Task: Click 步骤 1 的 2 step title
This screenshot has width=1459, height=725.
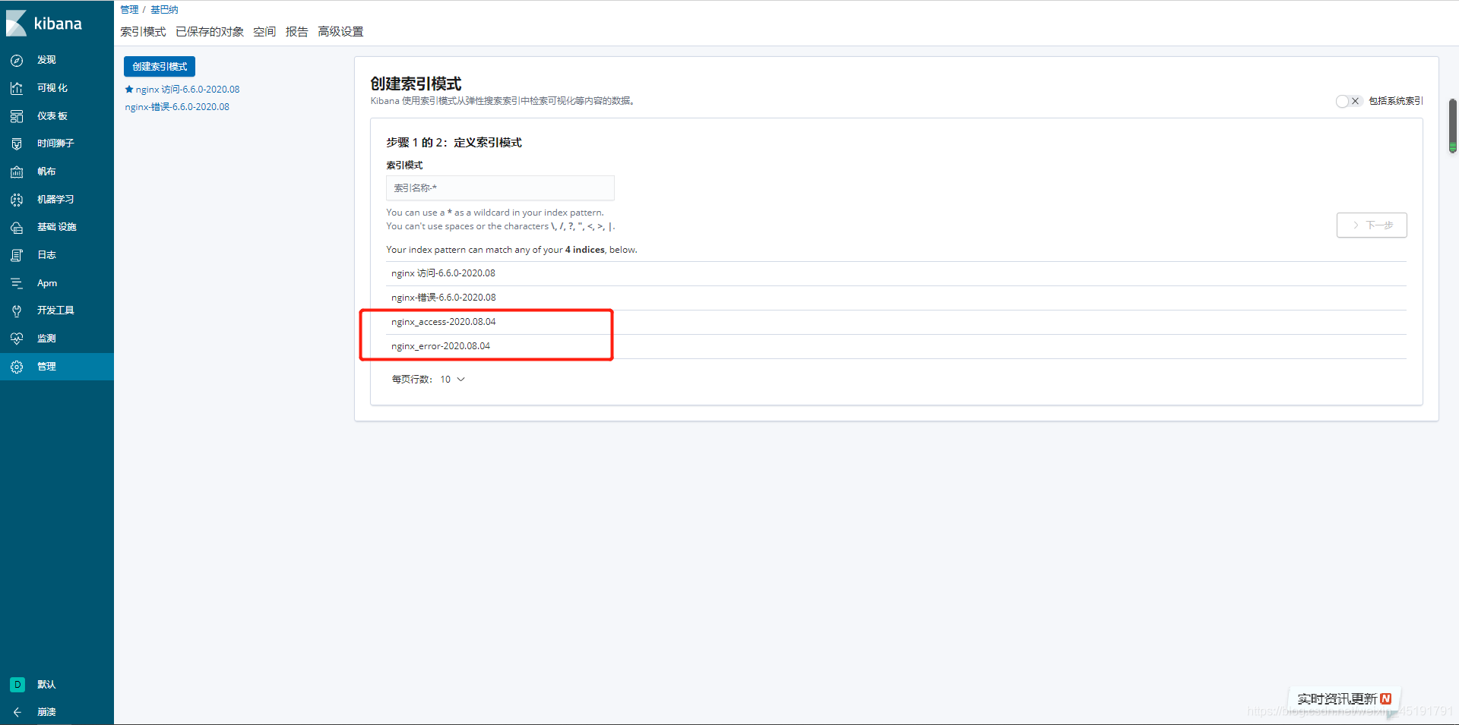Action: 454,143
